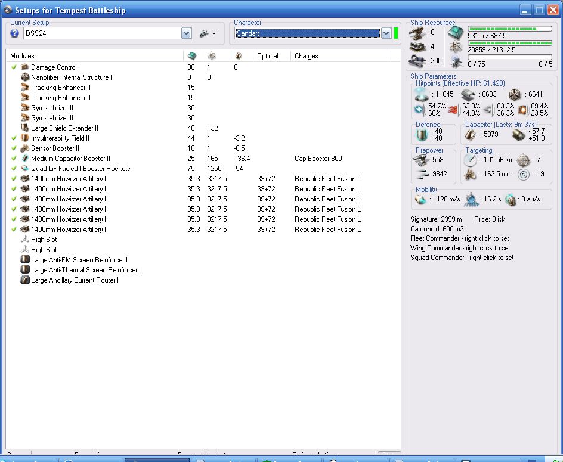Click the Large Ancillary Current Router icon

(x=25, y=280)
